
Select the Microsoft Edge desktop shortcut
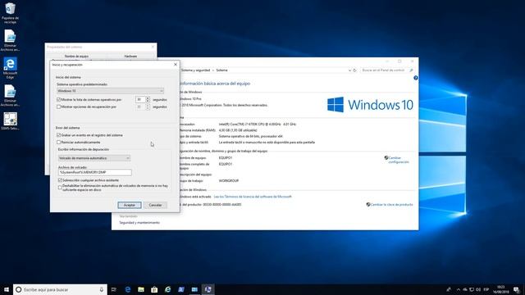[x=10, y=68]
